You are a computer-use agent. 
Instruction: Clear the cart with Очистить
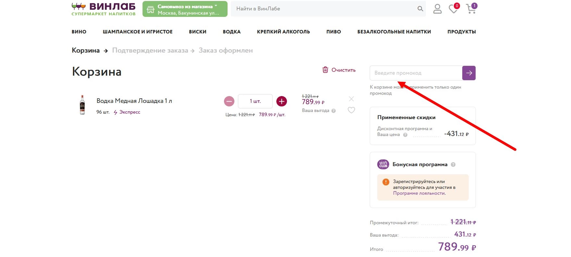coord(339,70)
